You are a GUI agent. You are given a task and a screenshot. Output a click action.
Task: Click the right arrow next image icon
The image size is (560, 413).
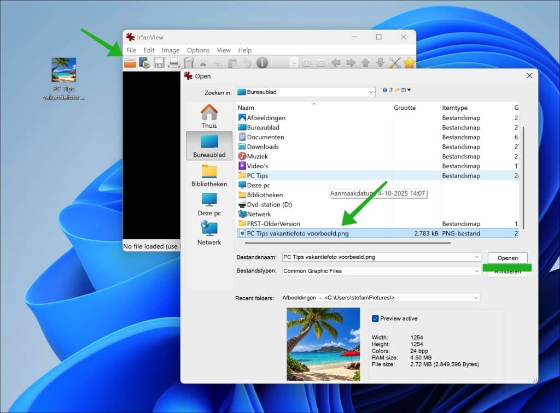click(x=351, y=63)
